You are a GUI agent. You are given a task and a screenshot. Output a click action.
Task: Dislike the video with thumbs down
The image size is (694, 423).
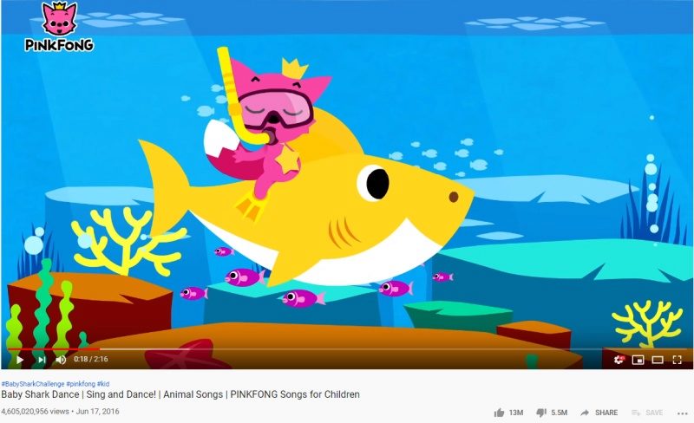541,413
